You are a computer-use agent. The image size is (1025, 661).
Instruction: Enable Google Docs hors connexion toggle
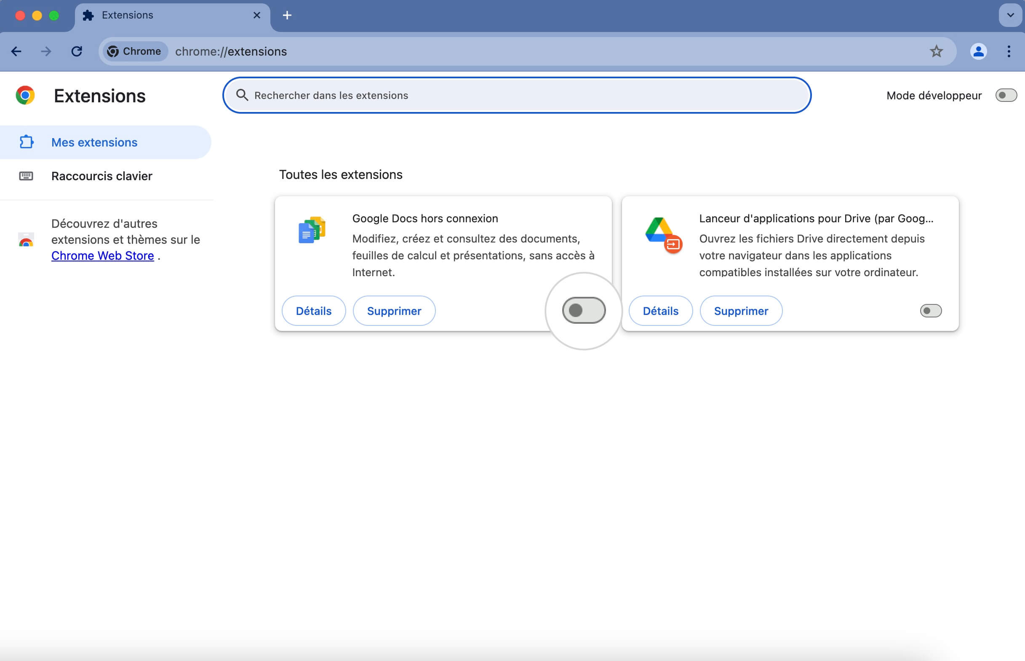pos(583,311)
